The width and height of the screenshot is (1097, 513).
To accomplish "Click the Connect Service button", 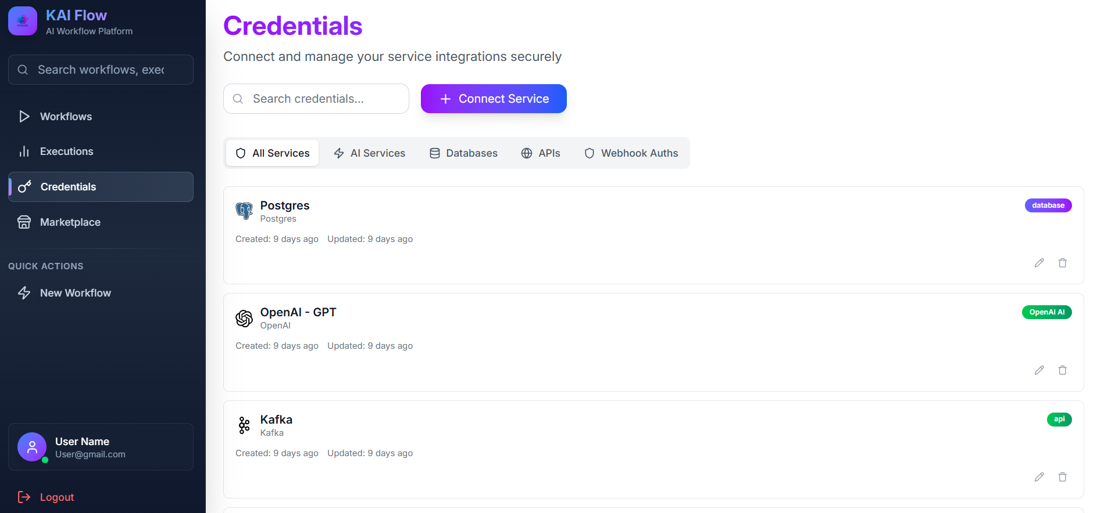I will (493, 99).
